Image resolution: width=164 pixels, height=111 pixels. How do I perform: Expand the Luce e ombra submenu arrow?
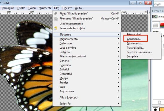click(x=118, y=47)
